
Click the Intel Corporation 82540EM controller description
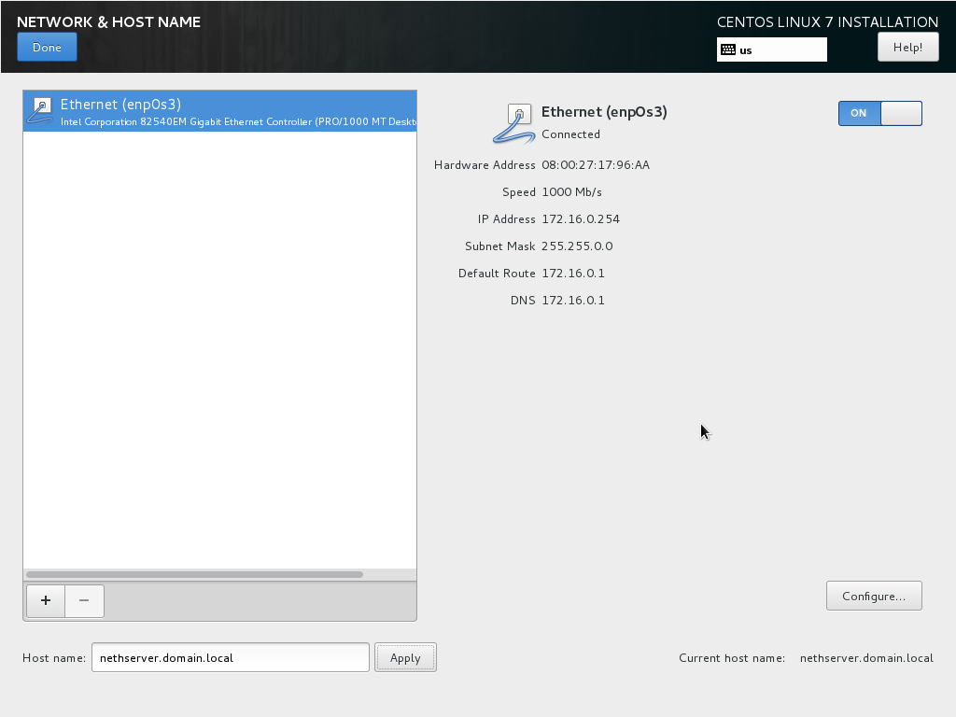(x=238, y=122)
